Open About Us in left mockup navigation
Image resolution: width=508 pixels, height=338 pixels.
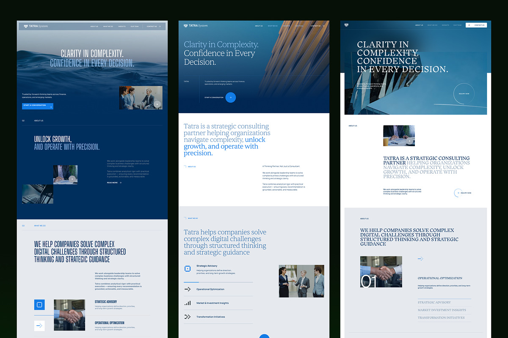[x=94, y=27]
